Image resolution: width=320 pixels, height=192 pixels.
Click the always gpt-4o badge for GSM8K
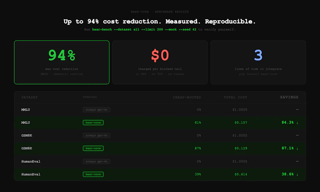tap(96, 135)
